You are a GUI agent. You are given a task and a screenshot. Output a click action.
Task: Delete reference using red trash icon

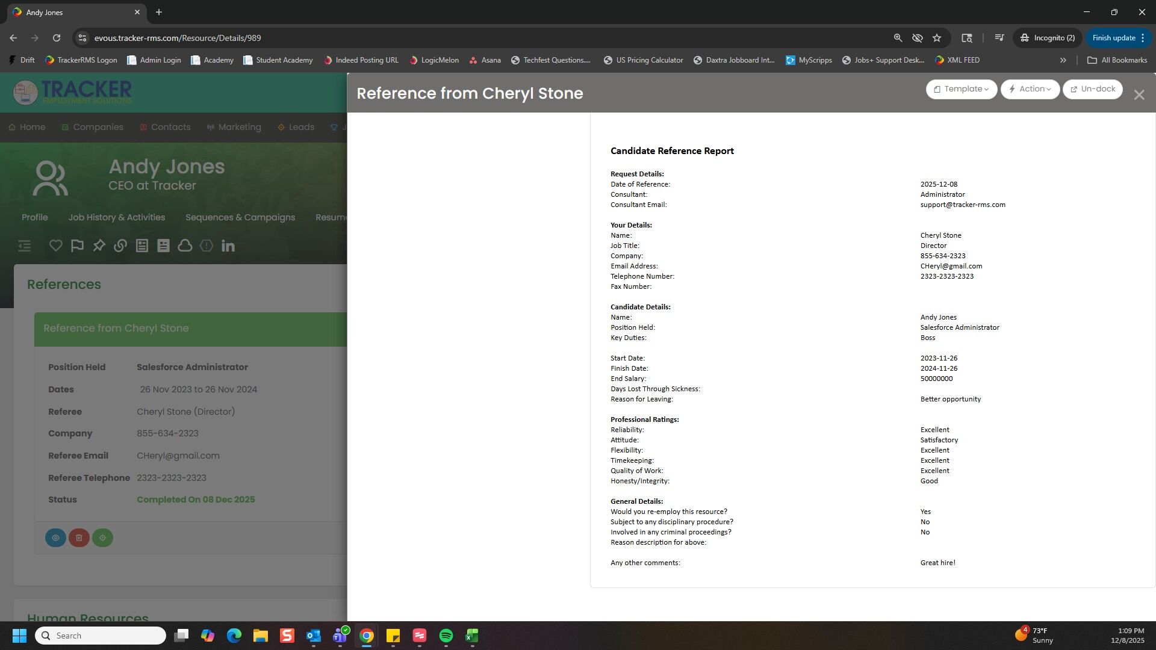[79, 537]
